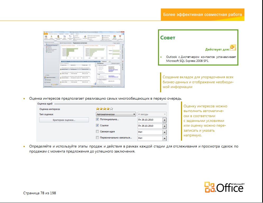Click the 'Действует для:' label

coord(217,49)
